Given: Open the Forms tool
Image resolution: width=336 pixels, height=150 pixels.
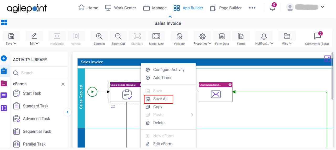Looking at the screenshot, I should tap(241, 38).
